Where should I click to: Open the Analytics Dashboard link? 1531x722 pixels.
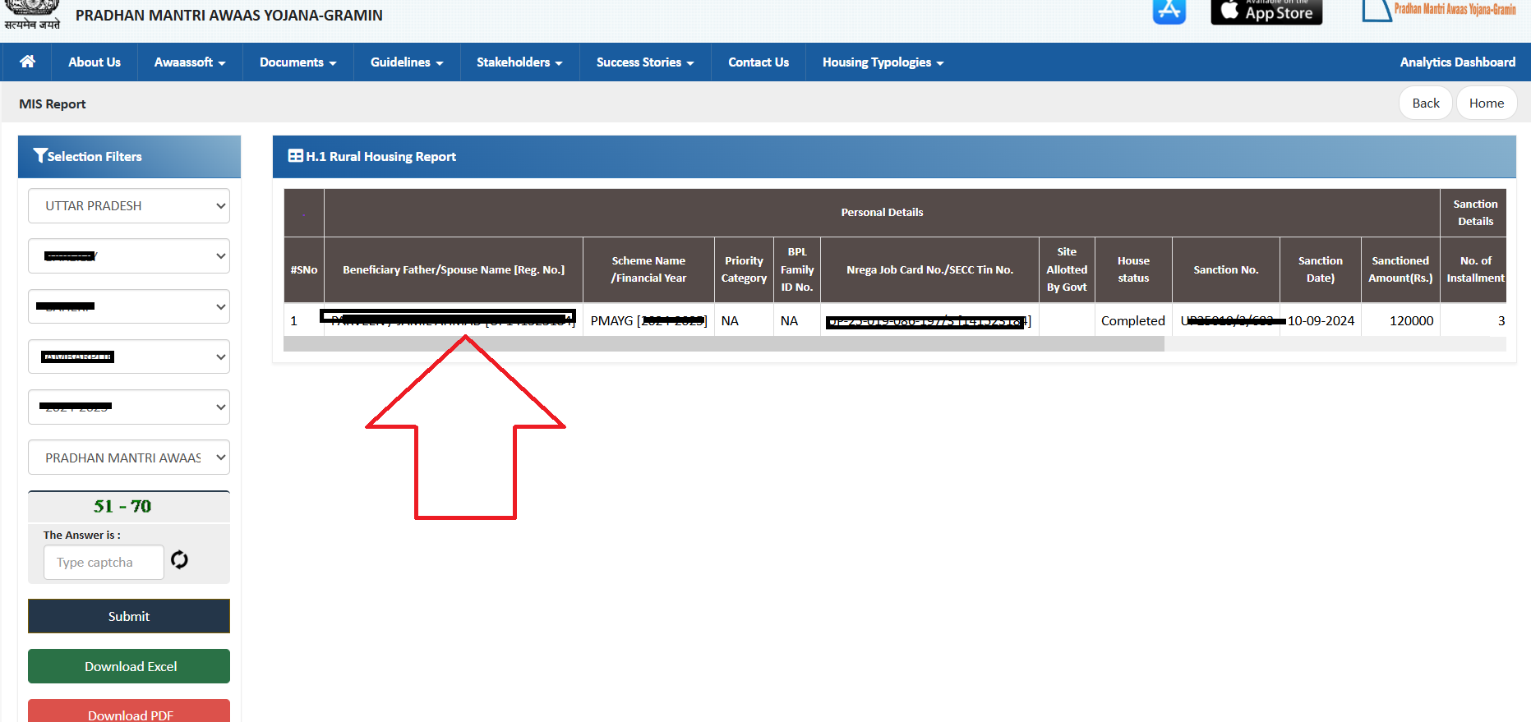[x=1457, y=62]
